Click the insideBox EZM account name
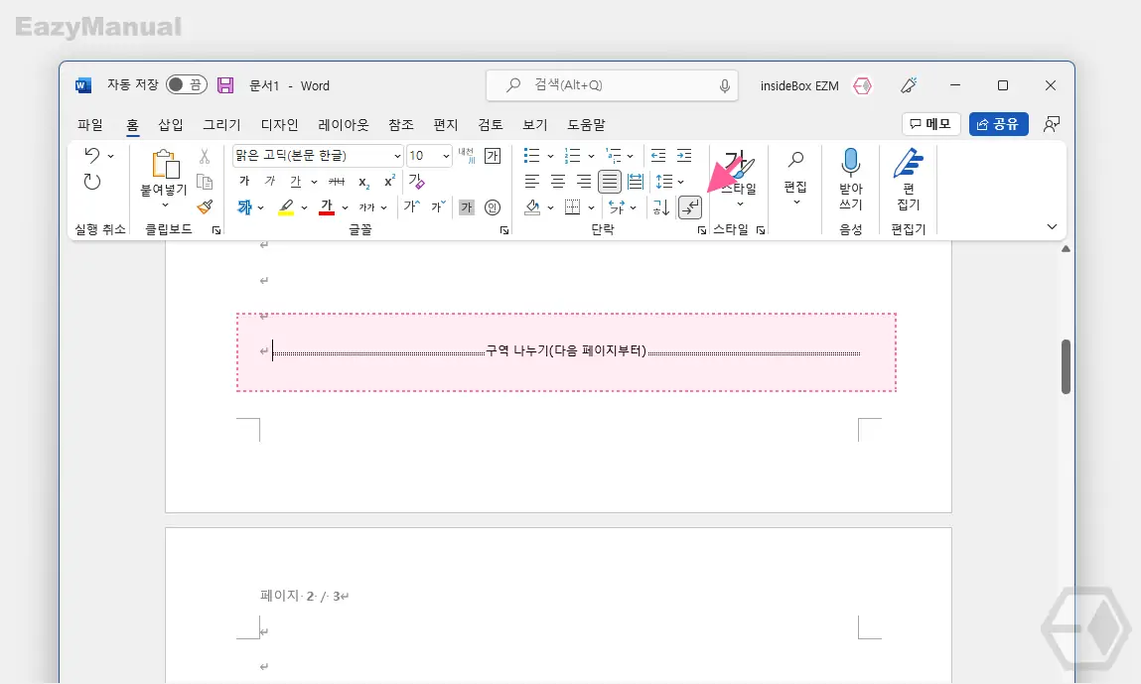 click(799, 85)
